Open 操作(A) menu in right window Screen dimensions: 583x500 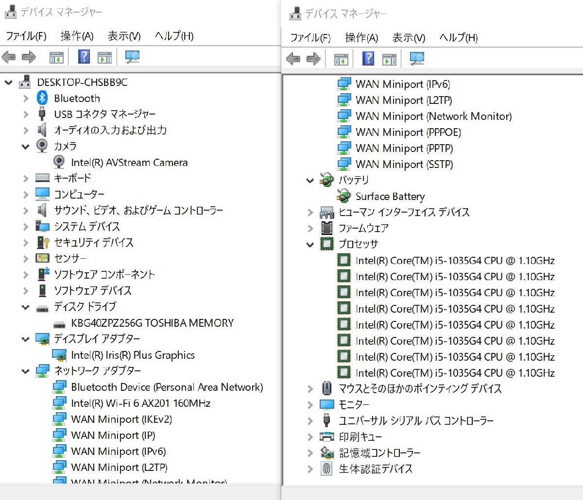(x=361, y=38)
